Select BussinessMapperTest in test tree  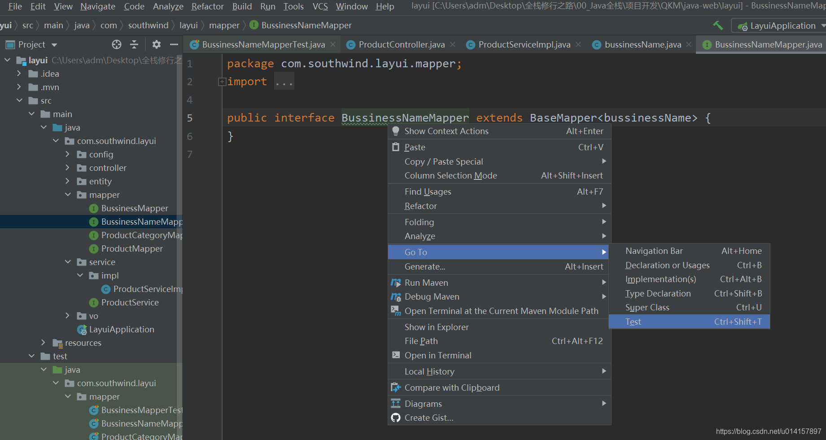(x=142, y=410)
